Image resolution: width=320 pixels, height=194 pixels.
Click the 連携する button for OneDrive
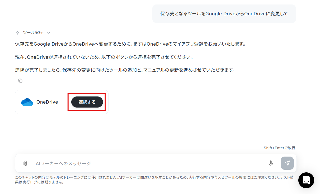pos(87,102)
